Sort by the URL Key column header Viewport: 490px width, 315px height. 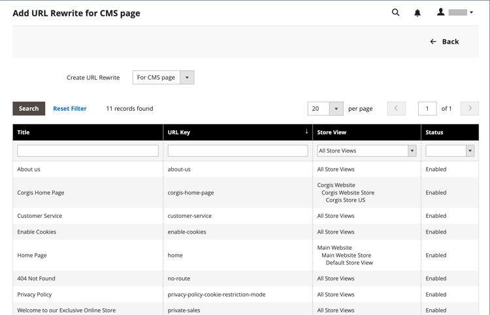click(x=238, y=132)
